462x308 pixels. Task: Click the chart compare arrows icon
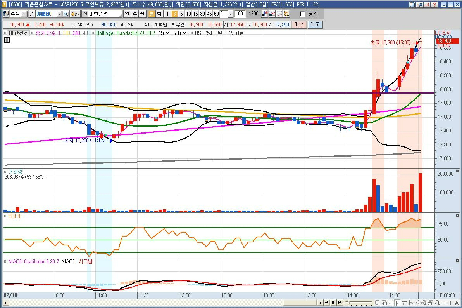(265, 14)
